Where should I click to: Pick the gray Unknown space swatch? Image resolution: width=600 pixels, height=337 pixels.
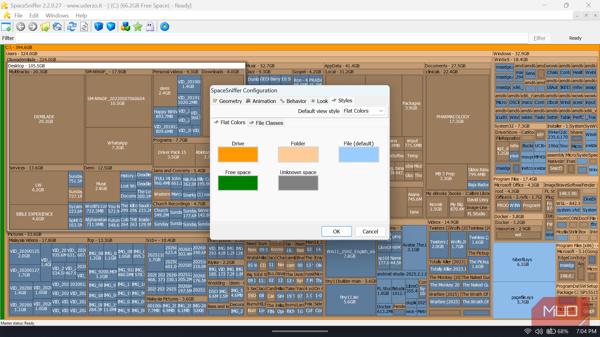tap(298, 183)
